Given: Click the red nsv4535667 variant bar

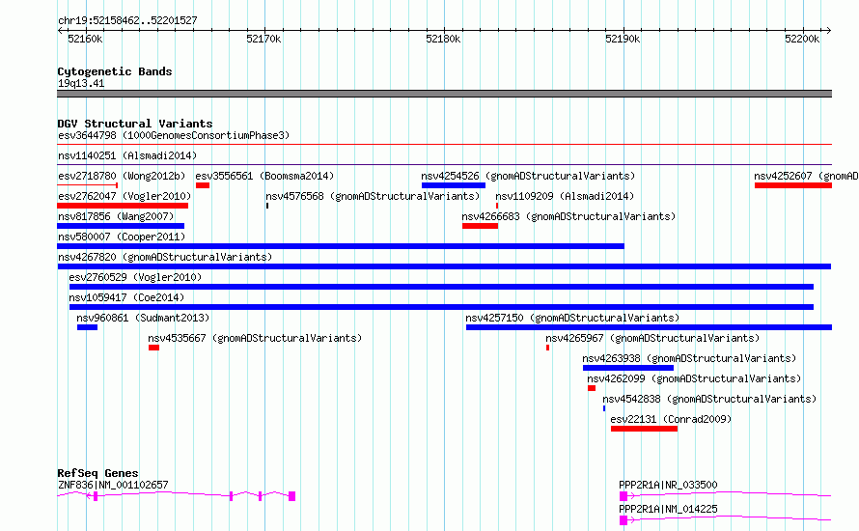Looking at the screenshot, I should (153, 348).
